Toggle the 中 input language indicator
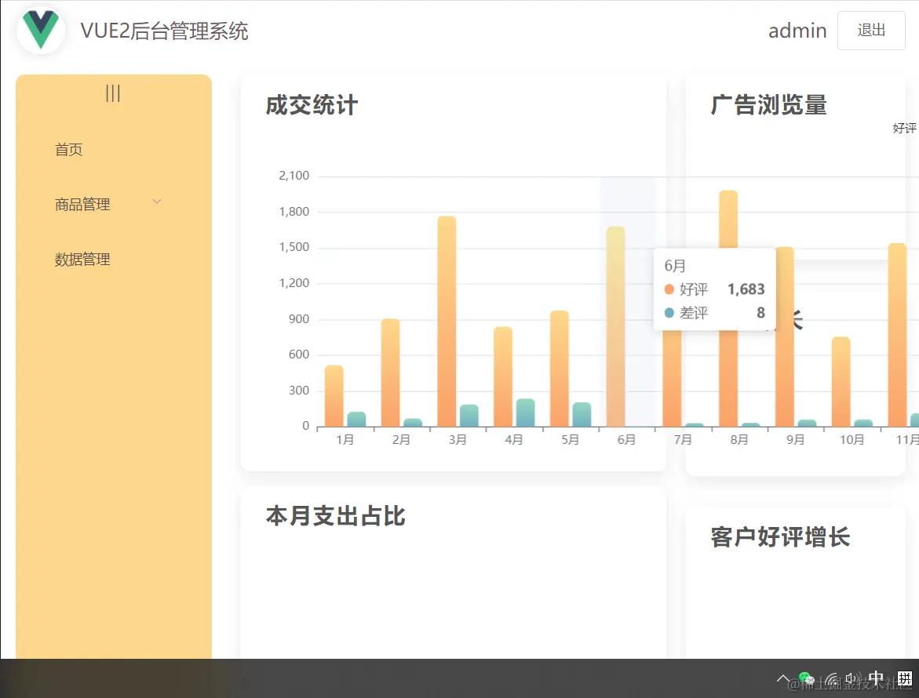 [876, 678]
